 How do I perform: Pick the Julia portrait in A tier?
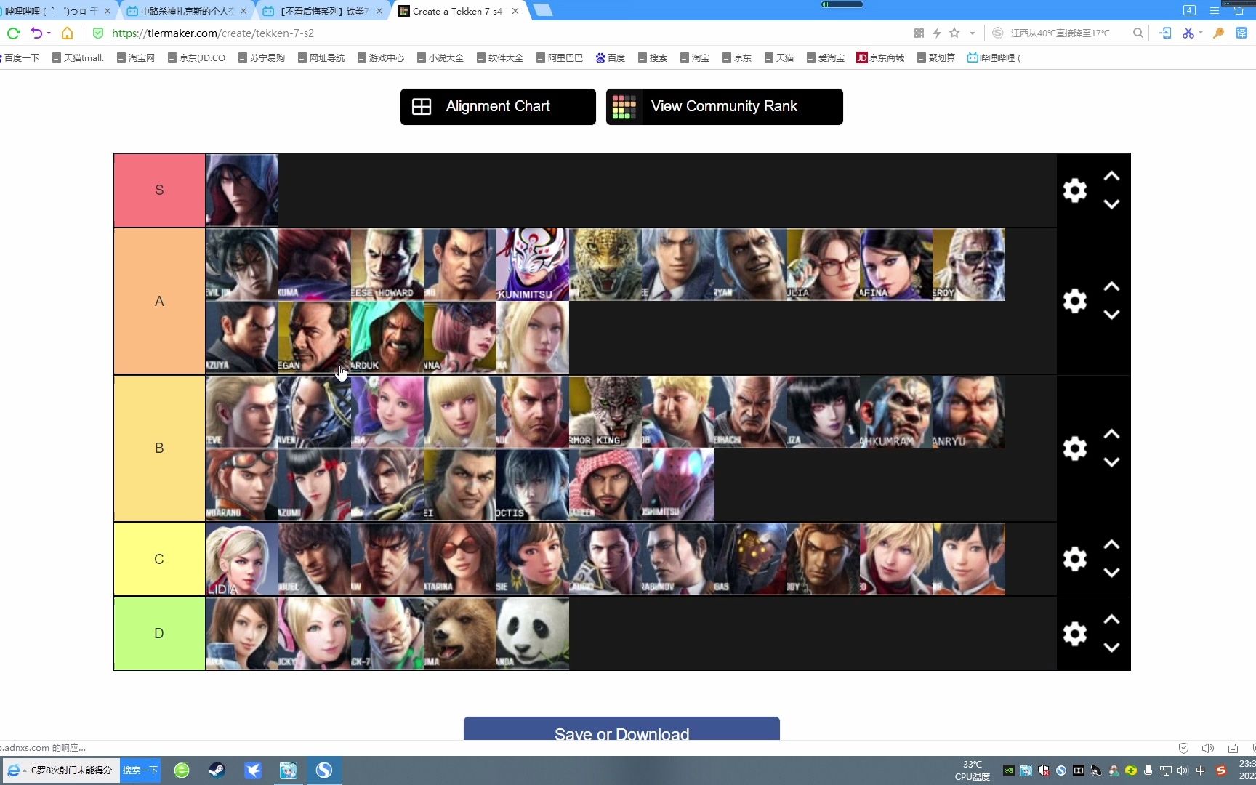(824, 265)
